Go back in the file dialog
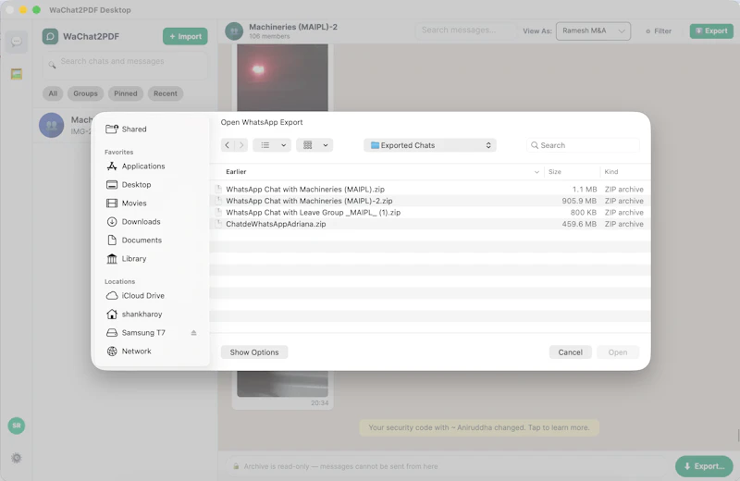The width and height of the screenshot is (740, 481). point(228,145)
